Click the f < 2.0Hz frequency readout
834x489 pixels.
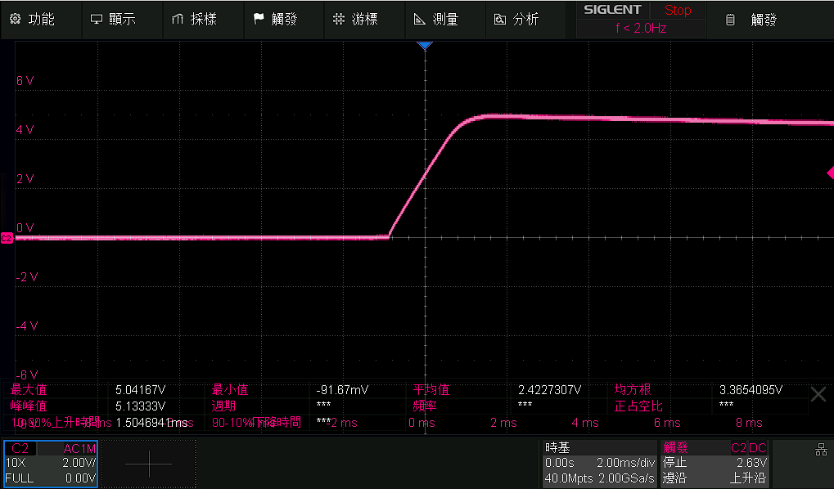pos(641,28)
